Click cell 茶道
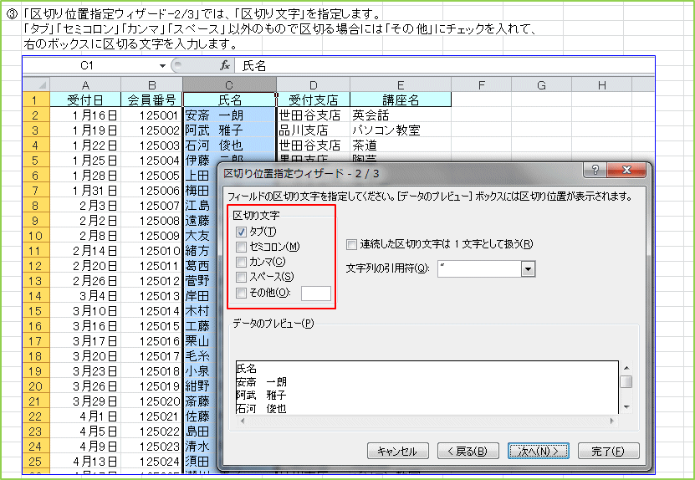This screenshot has width=695, height=480. (x=401, y=146)
